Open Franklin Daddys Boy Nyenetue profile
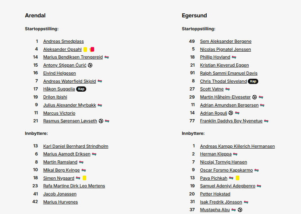This screenshot has width=301, height=214. pos(231,121)
